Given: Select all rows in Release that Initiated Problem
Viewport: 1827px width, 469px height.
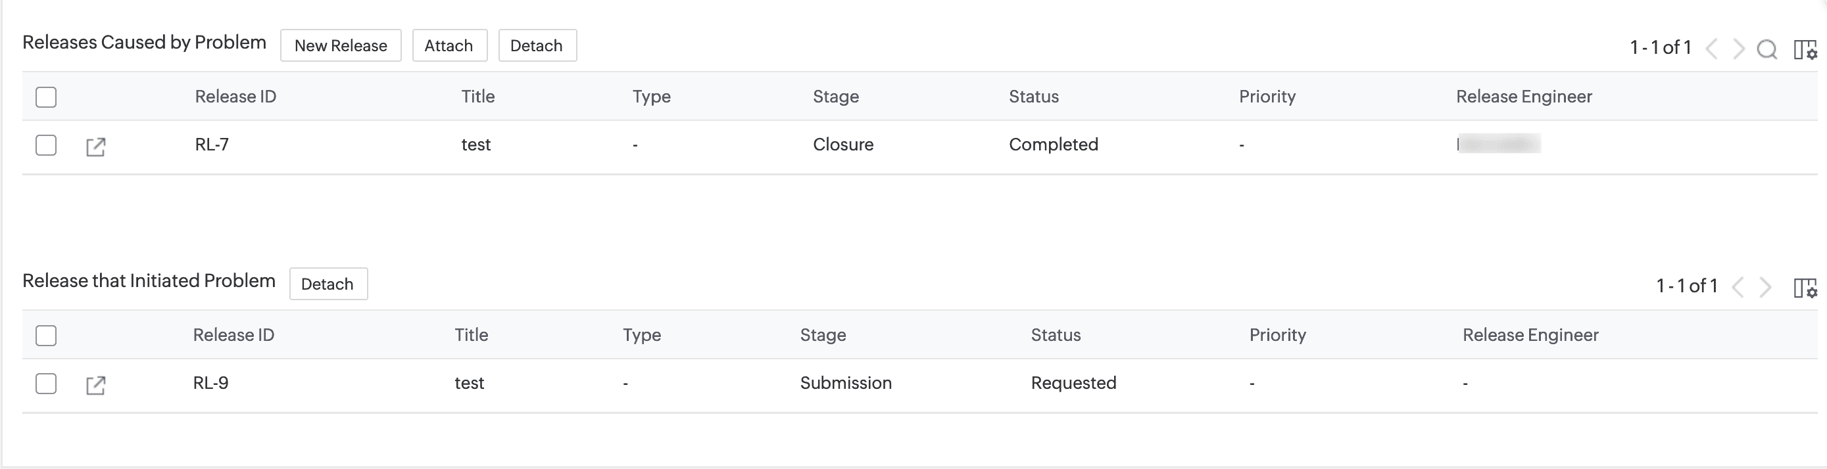Looking at the screenshot, I should click(x=46, y=336).
